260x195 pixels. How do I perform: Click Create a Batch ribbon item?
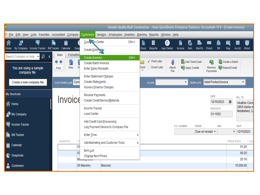228,62
